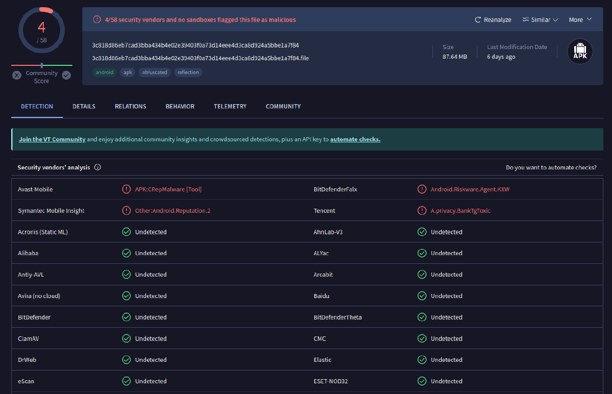Click the green check icon for Acronis (Static ML)
The height and width of the screenshot is (394, 612).
point(126,232)
